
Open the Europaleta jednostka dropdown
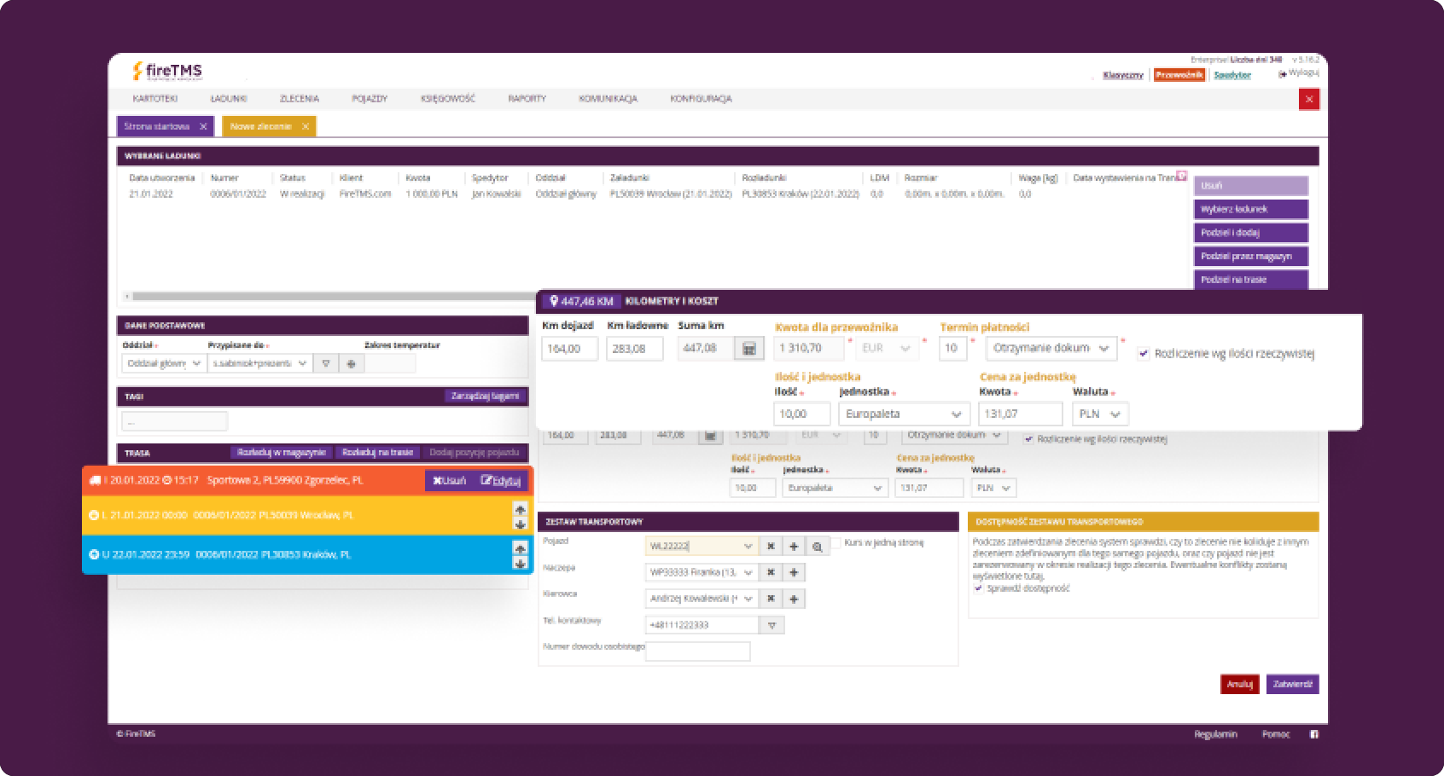click(904, 414)
